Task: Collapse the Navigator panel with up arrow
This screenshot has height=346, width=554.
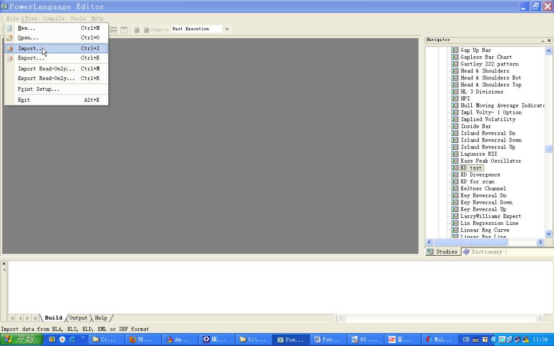Action: click(543, 41)
